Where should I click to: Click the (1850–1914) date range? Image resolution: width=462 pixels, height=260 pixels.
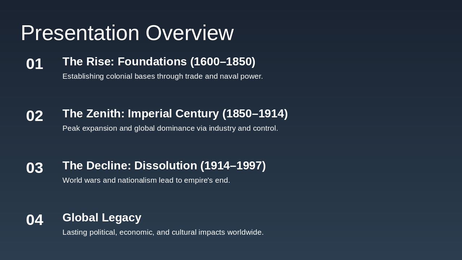[x=255, y=114]
